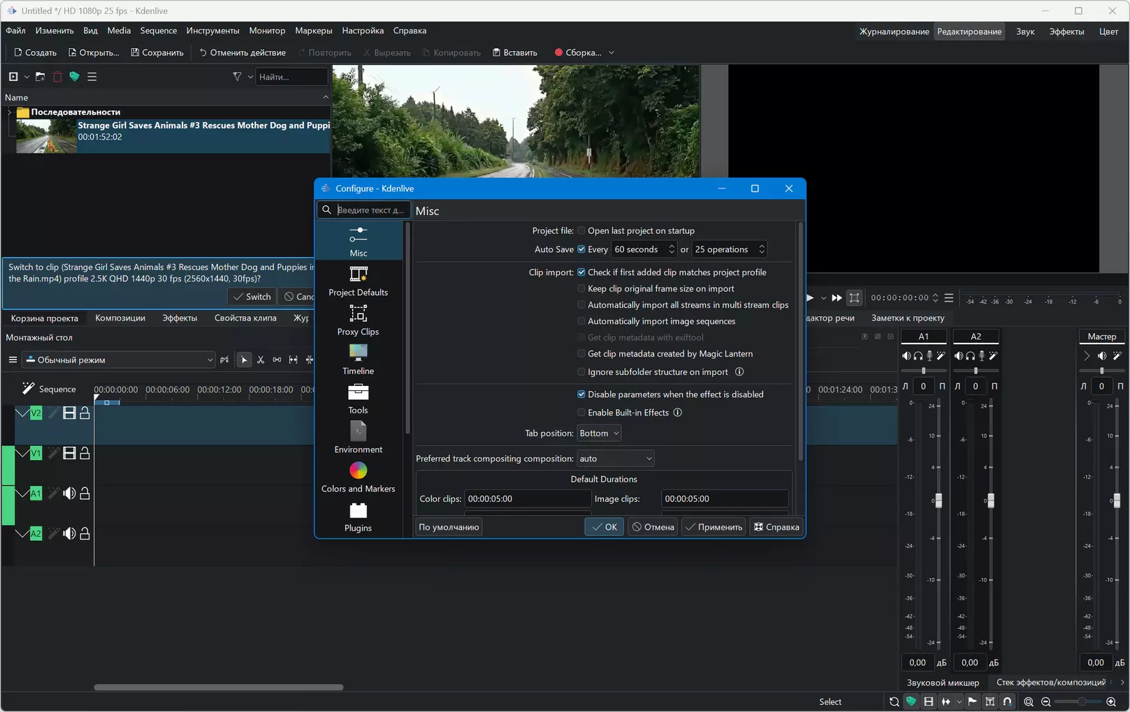This screenshot has width=1130, height=712.
Task: Solo A1 channel with headphones icon in mixer
Action: 918,356
